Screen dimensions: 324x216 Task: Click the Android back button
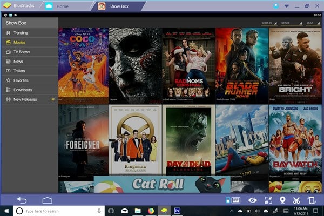22,200
